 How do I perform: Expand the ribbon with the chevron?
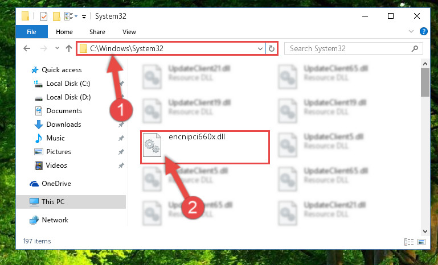pos(411,31)
